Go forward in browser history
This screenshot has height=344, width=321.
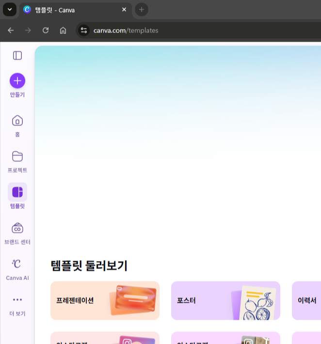tap(28, 30)
